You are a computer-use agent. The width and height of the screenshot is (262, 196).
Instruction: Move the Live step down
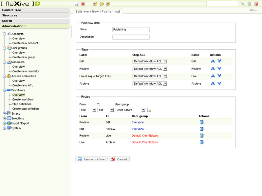(x=219, y=76)
